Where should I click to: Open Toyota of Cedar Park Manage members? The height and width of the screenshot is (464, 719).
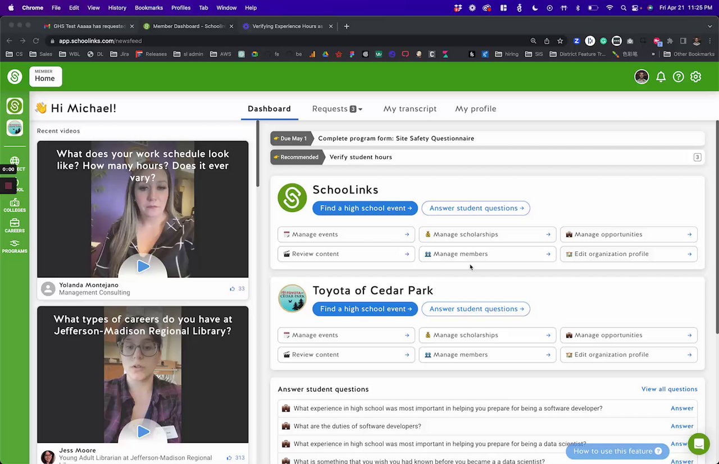[x=488, y=355]
